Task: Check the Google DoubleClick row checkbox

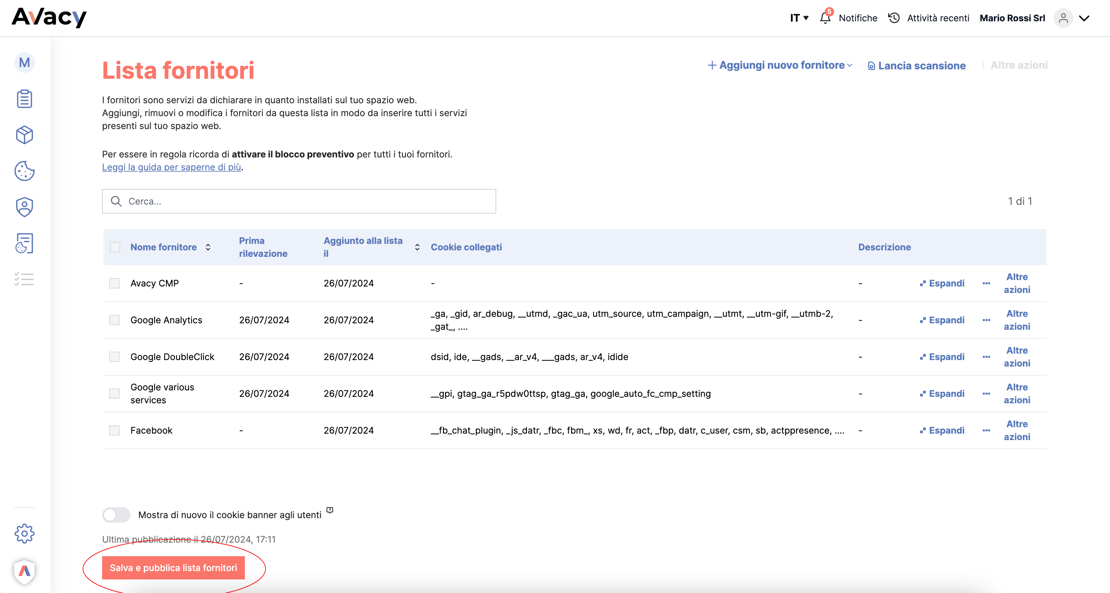Action: (114, 357)
